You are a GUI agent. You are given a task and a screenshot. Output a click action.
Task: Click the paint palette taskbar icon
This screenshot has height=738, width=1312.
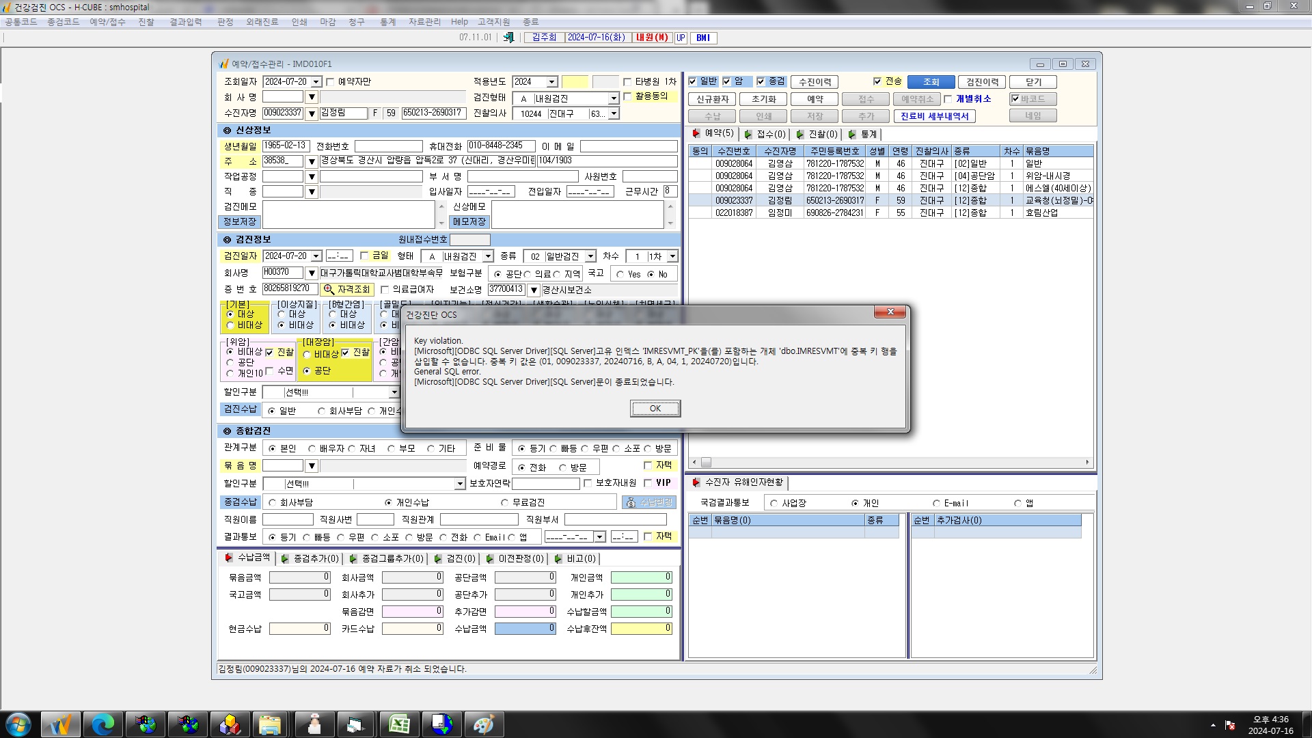pyautogui.click(x=484, y=724)
